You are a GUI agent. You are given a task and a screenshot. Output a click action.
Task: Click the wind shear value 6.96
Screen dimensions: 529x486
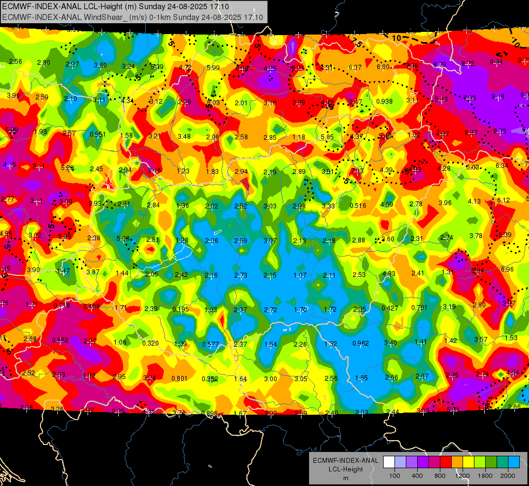507,269
